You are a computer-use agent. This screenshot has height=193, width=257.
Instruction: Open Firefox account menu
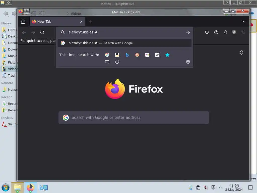click(216, 32)
